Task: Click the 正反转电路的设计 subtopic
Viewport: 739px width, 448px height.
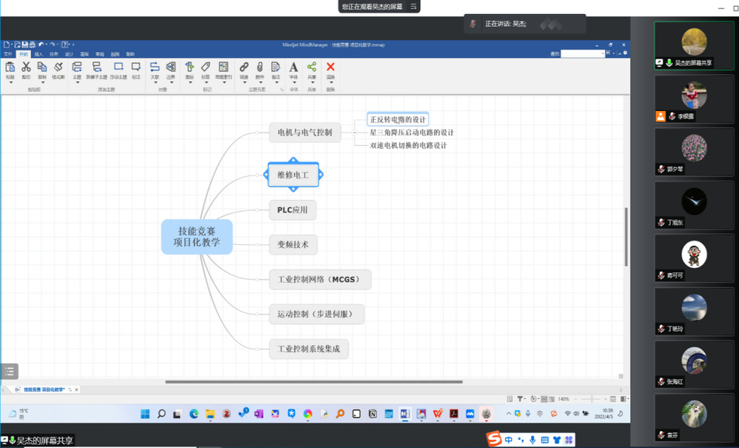Action: 398,119
